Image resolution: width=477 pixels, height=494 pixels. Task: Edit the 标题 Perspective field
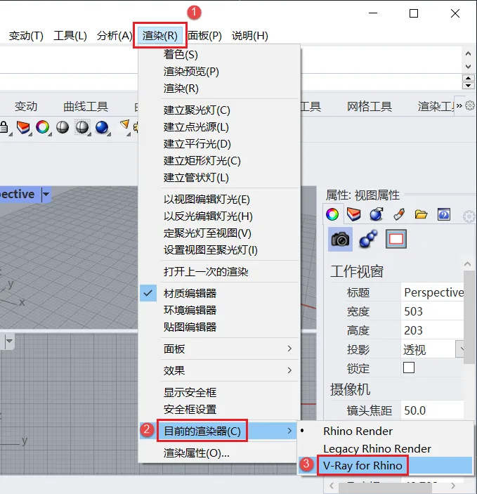click(x=432, y=292)
